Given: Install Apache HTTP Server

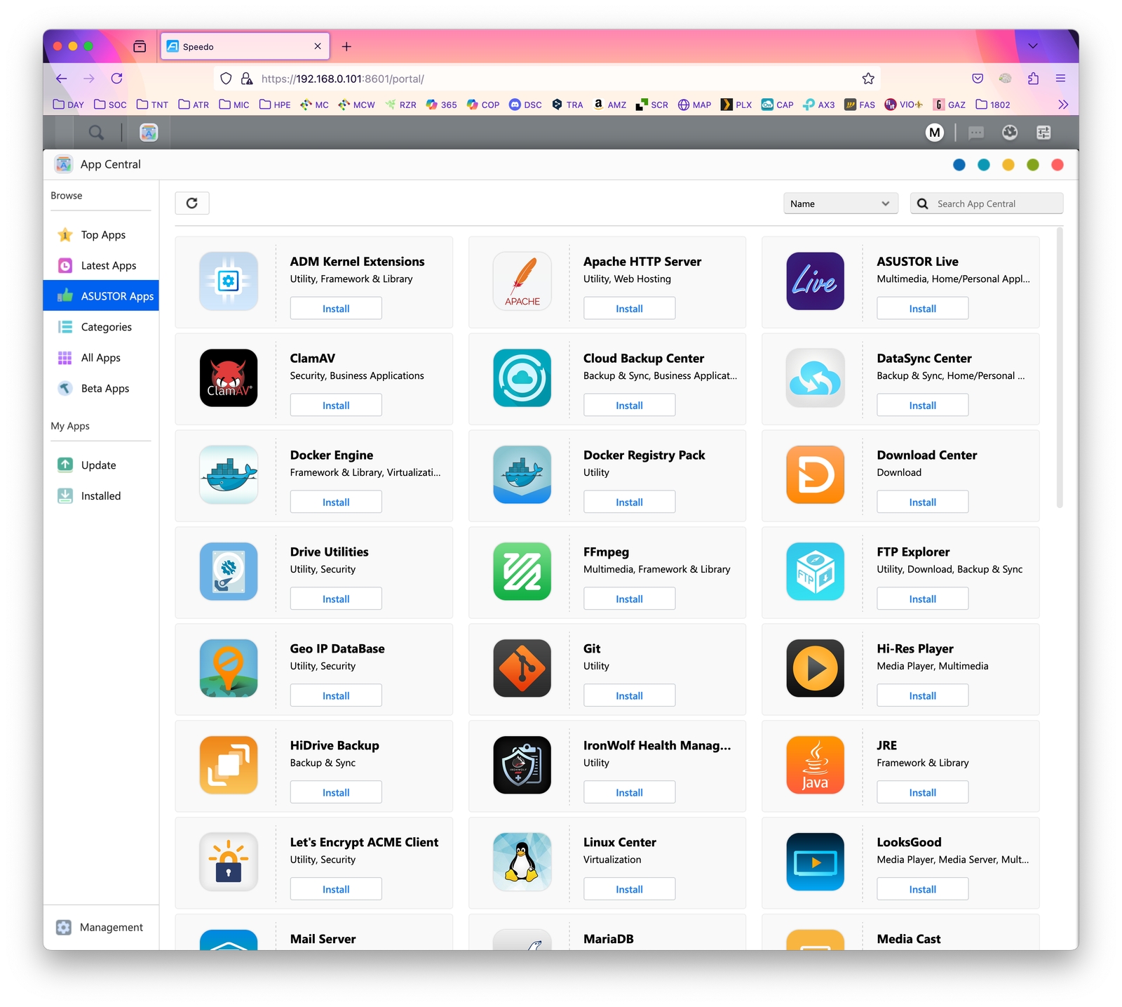Looking at the screenshot, I should (629, 309).
